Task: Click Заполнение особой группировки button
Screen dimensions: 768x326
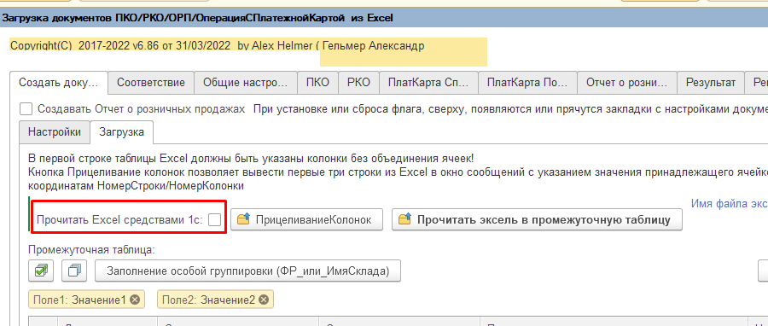Action: tap(247, 271)
